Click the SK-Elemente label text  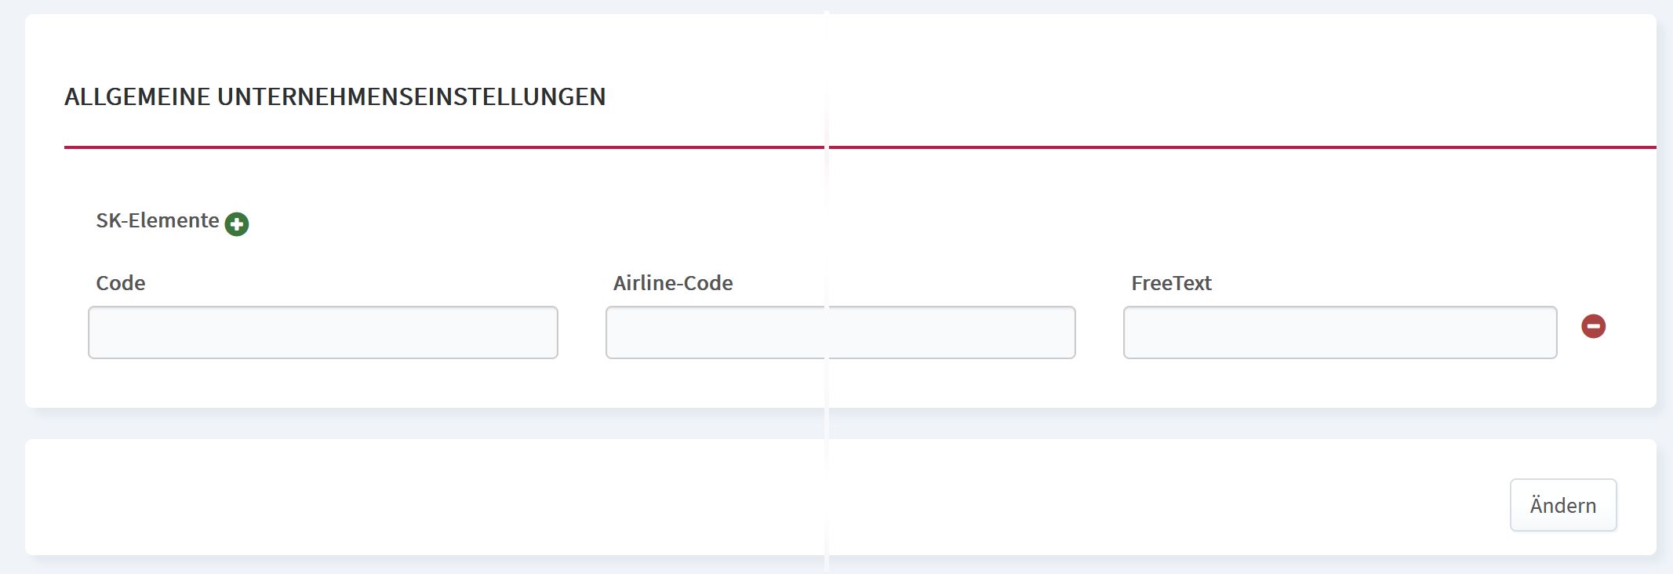pyautogui.click(x=158, y=220)
